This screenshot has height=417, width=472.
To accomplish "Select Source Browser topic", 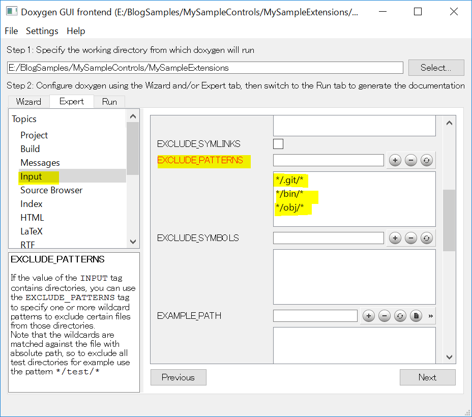I will [51, 190].
